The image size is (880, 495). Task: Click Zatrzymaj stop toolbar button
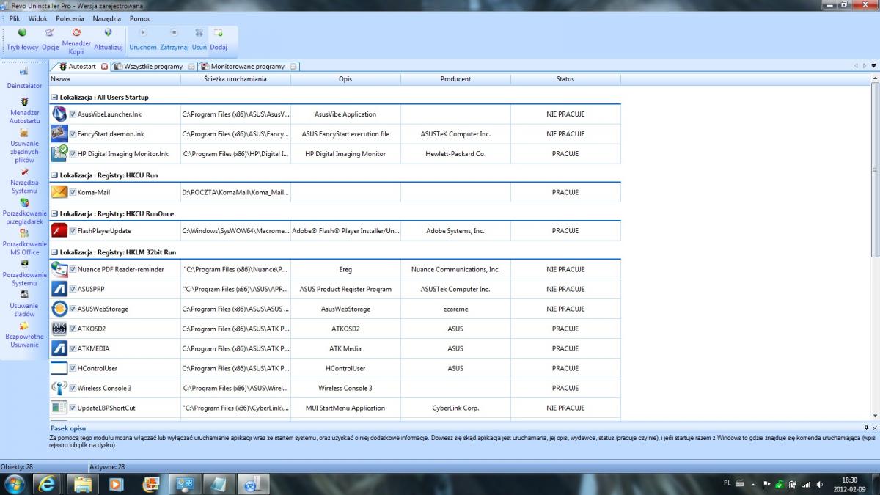click(175, 40)
